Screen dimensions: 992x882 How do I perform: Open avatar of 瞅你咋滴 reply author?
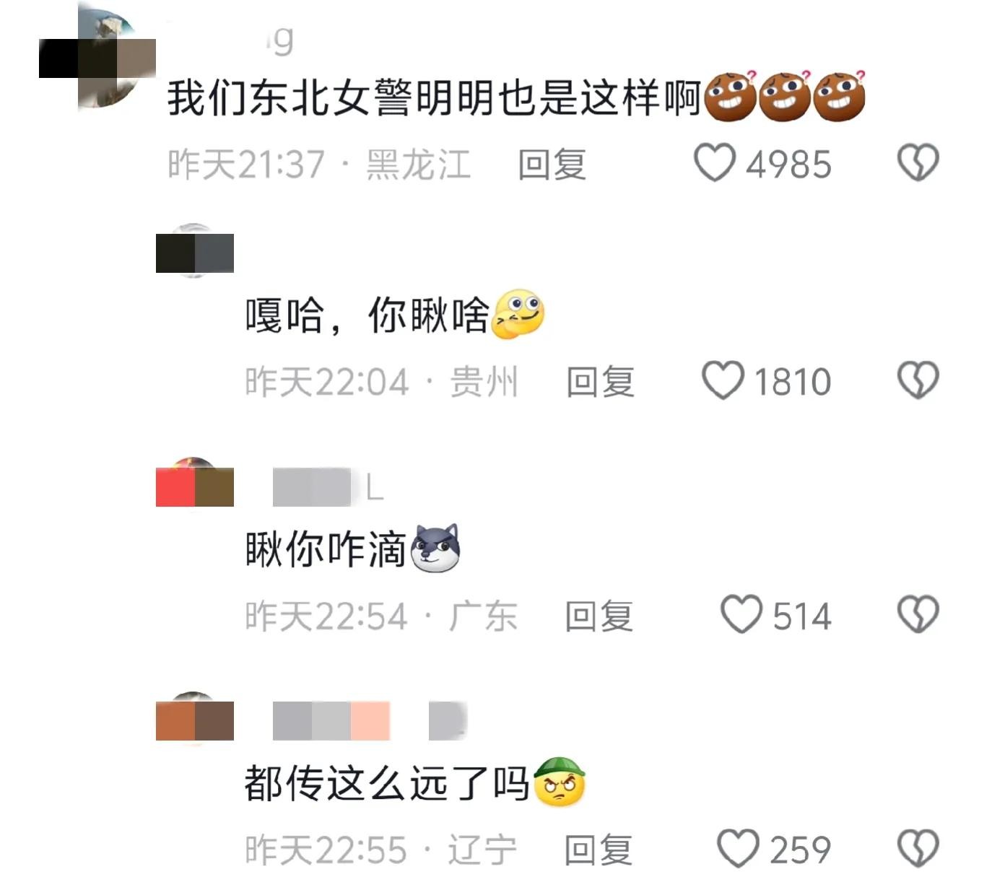(x=195, y=484)
